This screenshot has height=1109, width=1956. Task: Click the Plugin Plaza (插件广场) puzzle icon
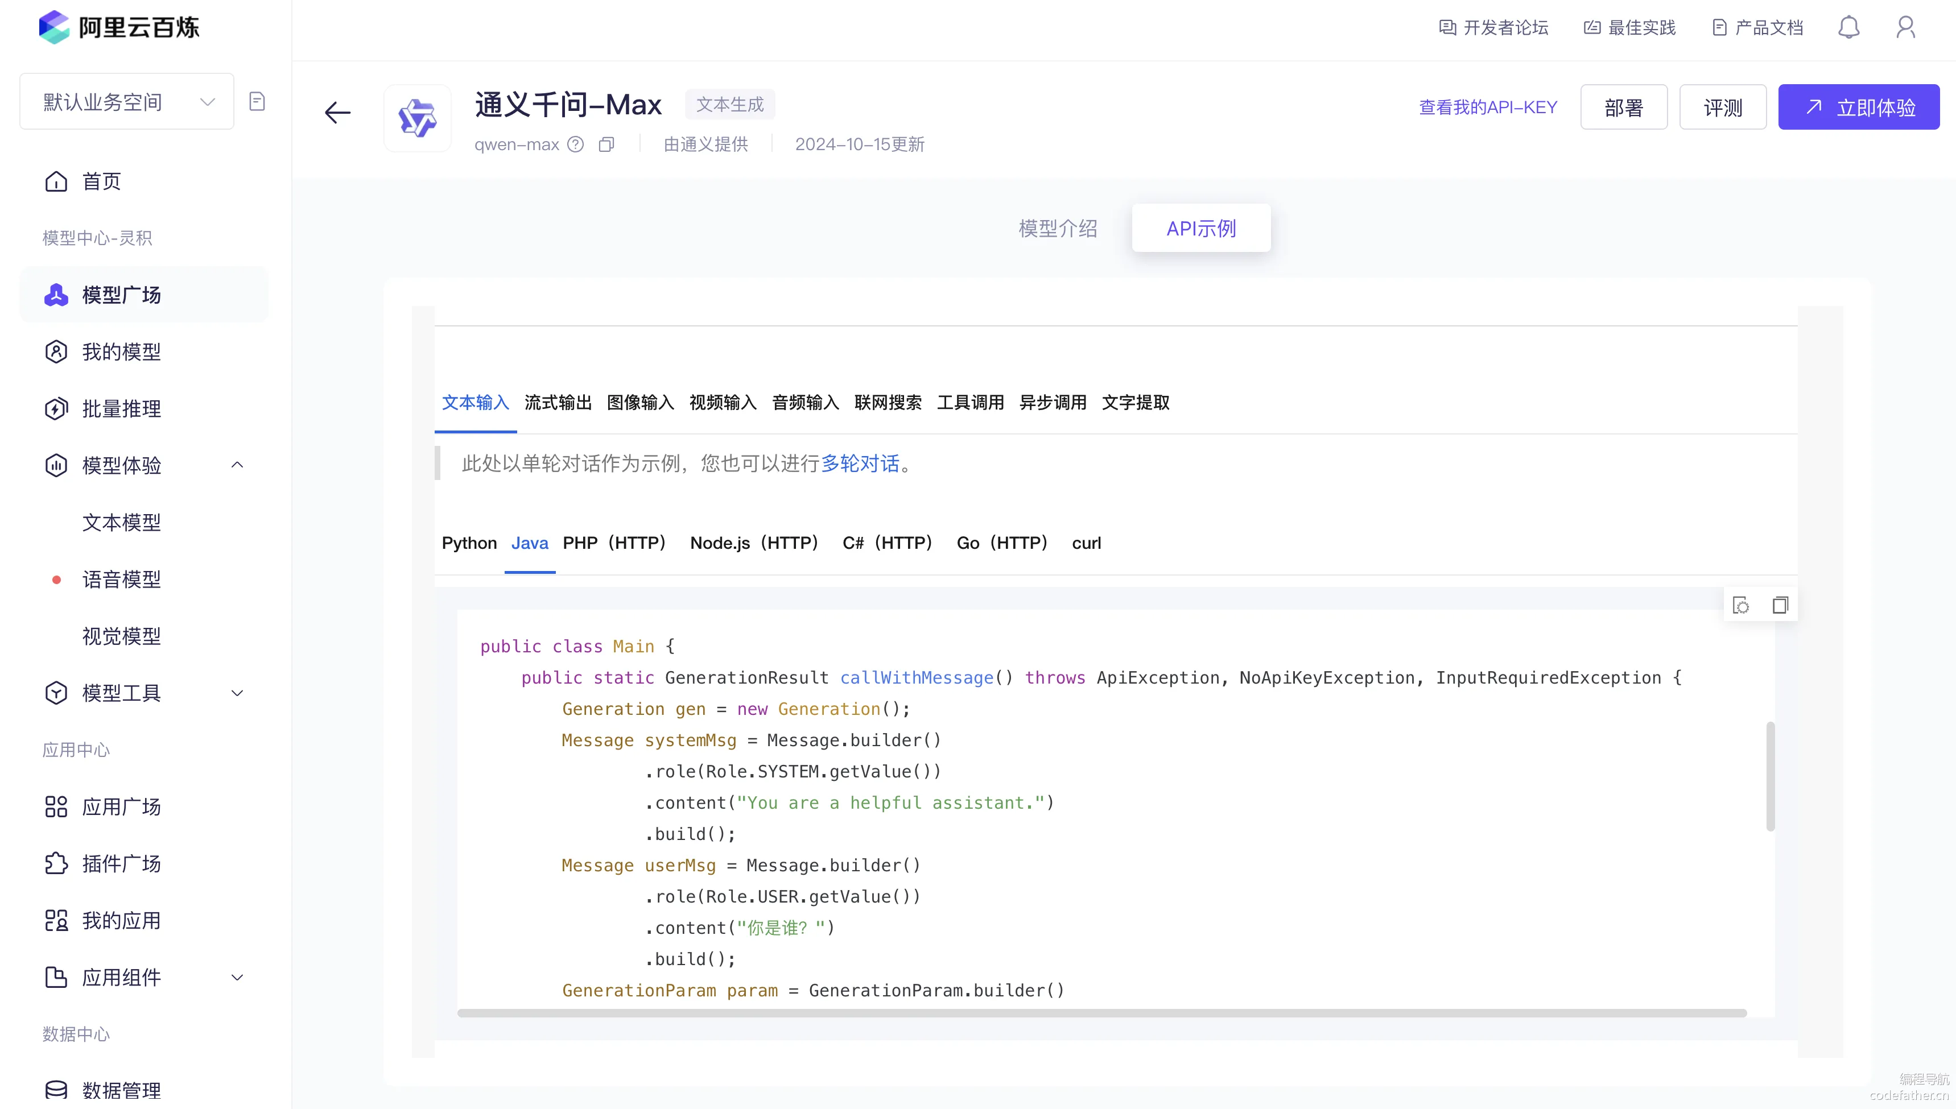point(56,864)
